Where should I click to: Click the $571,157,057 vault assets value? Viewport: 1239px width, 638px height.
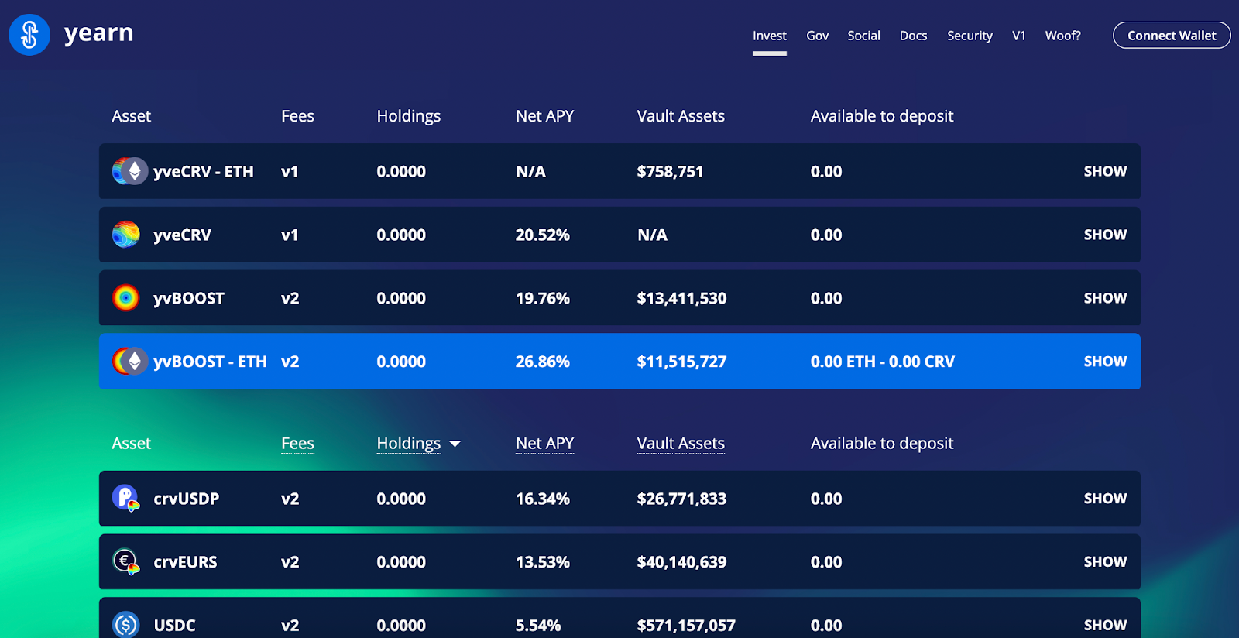pos(686,625)
